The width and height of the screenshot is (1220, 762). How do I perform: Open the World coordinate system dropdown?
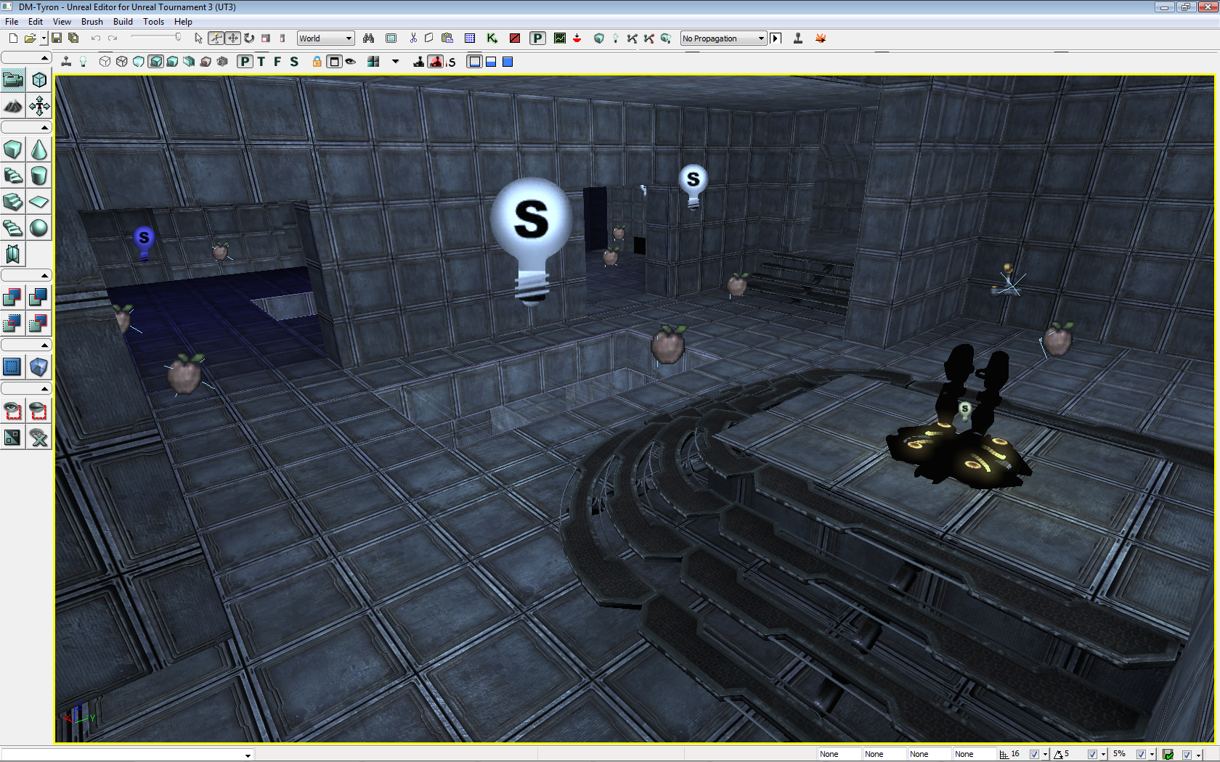pyautogui.click(x=325, y=38)
